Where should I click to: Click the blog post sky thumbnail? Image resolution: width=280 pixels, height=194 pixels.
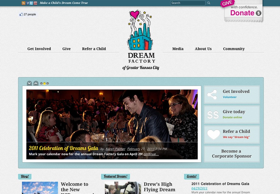[x=40, y=188]
